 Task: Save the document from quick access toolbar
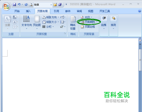click(14, 5)
